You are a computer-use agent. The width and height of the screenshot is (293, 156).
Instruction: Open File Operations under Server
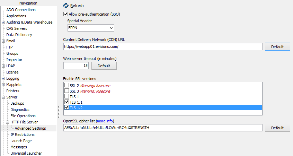23,116
